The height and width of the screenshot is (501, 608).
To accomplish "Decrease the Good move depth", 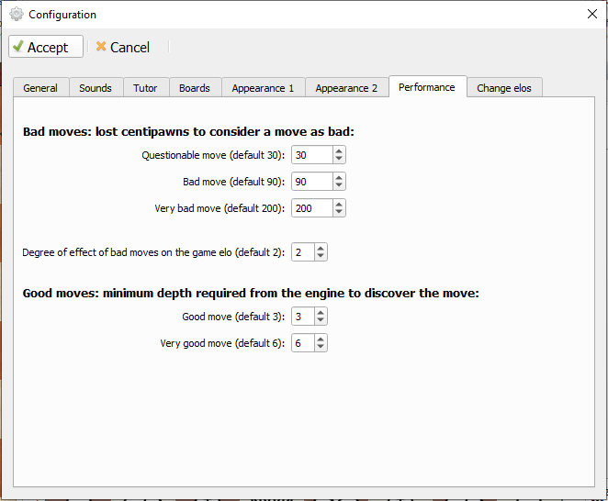I will 321,320.
